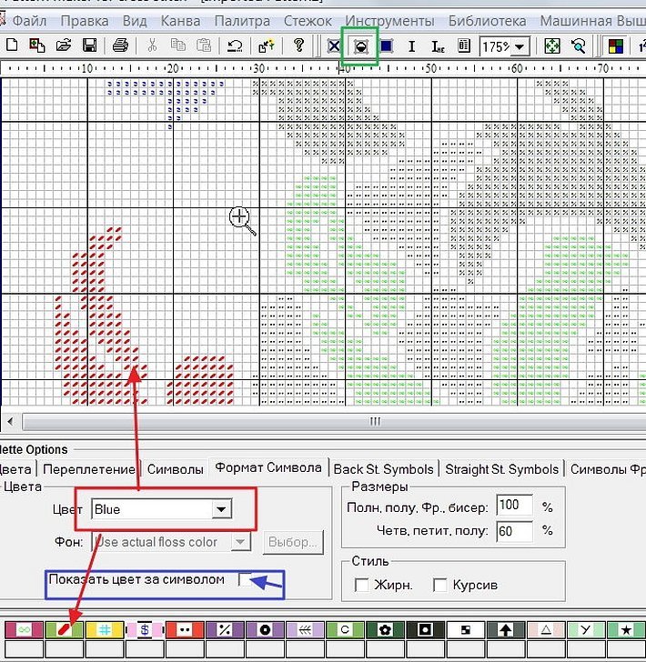646x662 pixels.
Task: Click the quarter stitch size 60 field
Action: [x=514, y=531]
